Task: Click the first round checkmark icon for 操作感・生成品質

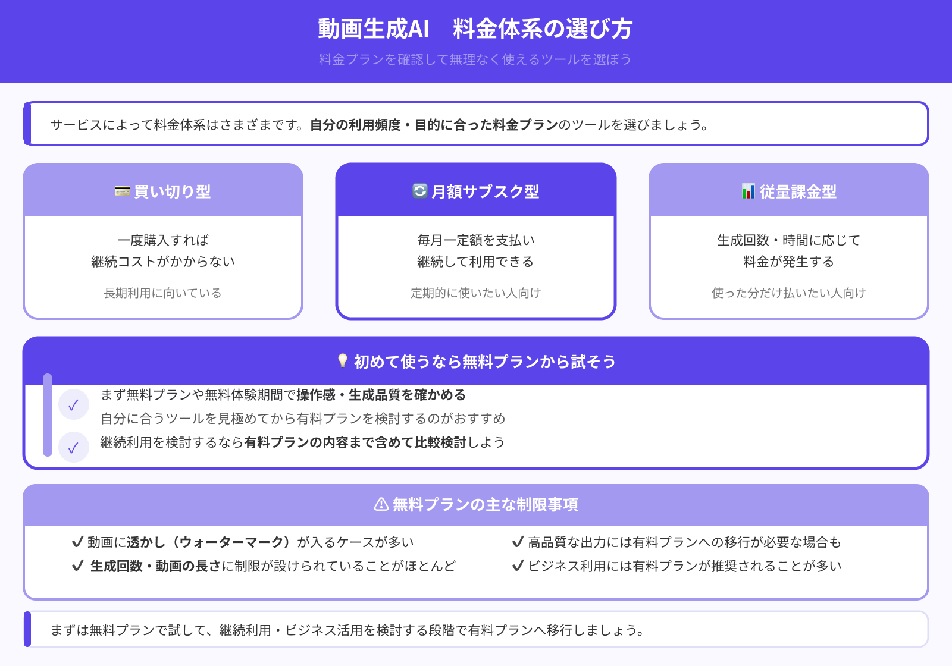Action: 74,405
